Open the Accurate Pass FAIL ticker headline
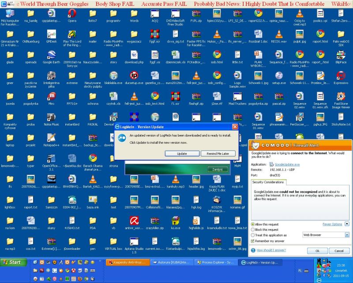 [x=164, y=4]
